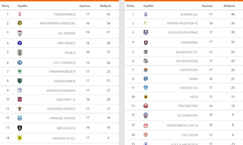Click the ΑΕΚ Β yellow badge

coord(146,97)
